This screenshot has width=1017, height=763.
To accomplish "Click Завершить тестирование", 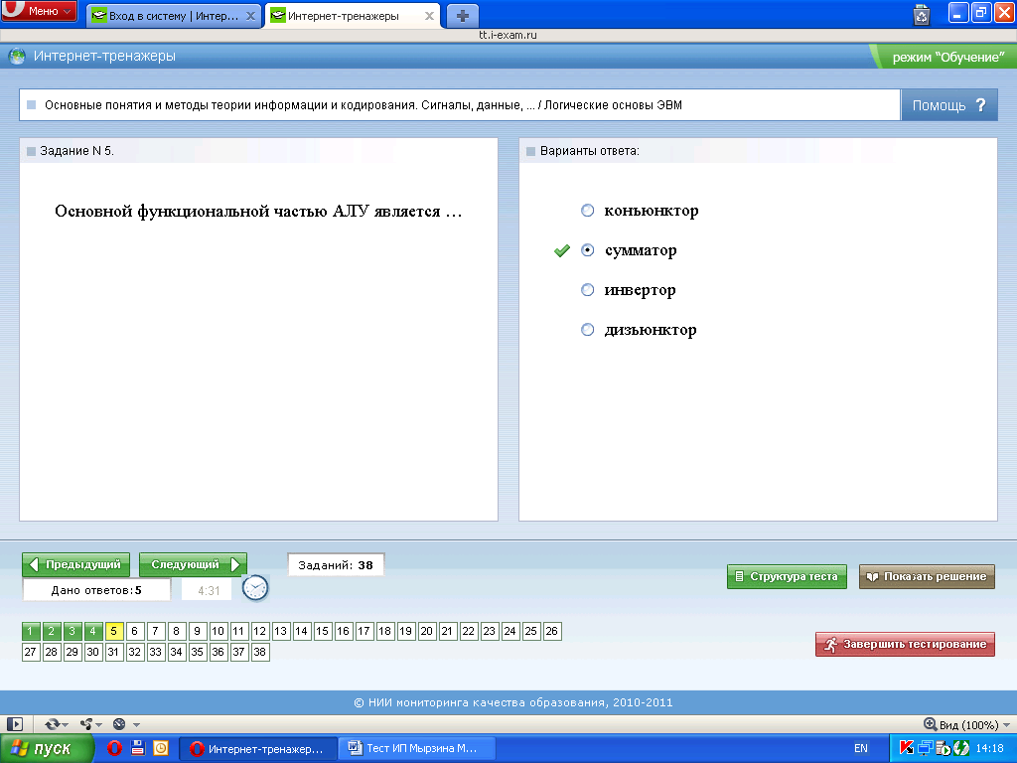I will click(x=905, y=644).
